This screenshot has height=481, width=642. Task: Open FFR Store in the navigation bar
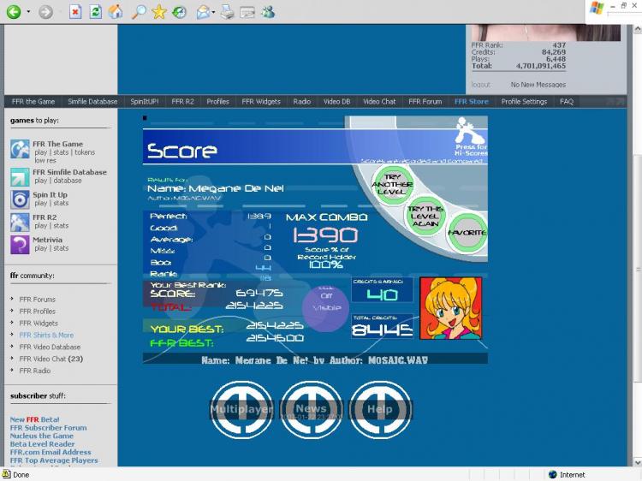pos(472,102)
